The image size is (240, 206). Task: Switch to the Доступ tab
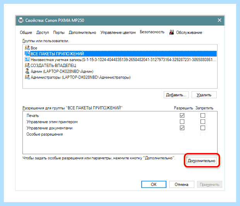pyautogui.click(x=43, y=32)
